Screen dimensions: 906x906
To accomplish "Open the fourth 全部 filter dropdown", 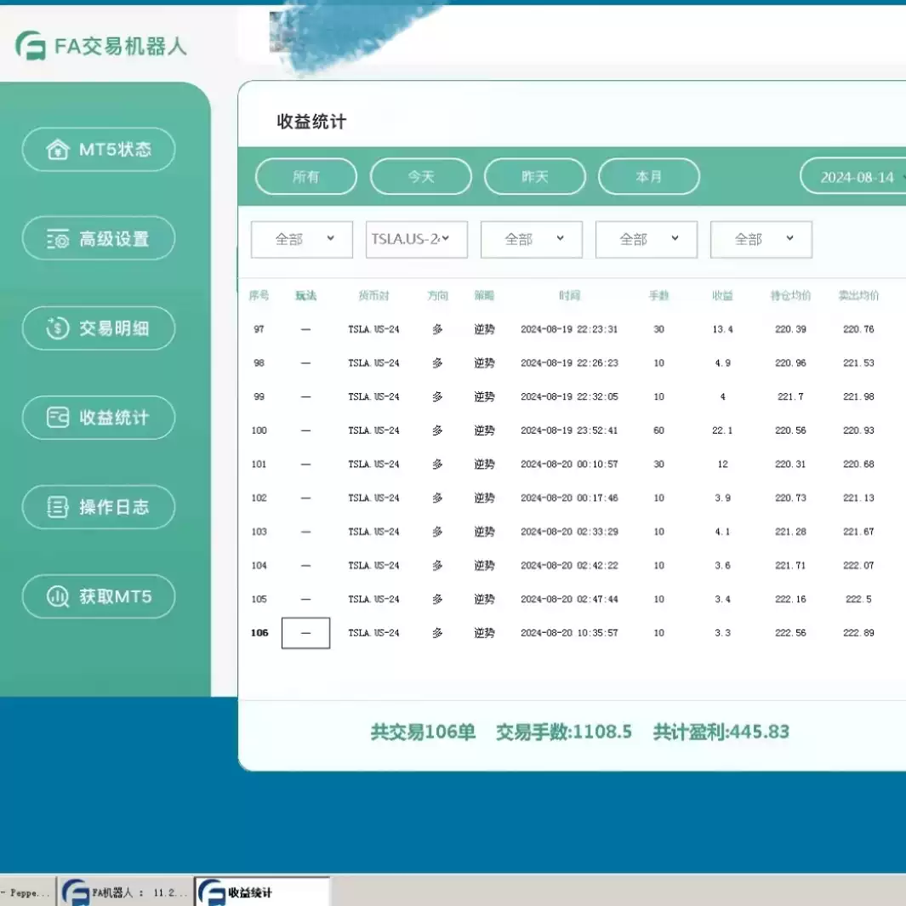I will [x=647, y=239].
